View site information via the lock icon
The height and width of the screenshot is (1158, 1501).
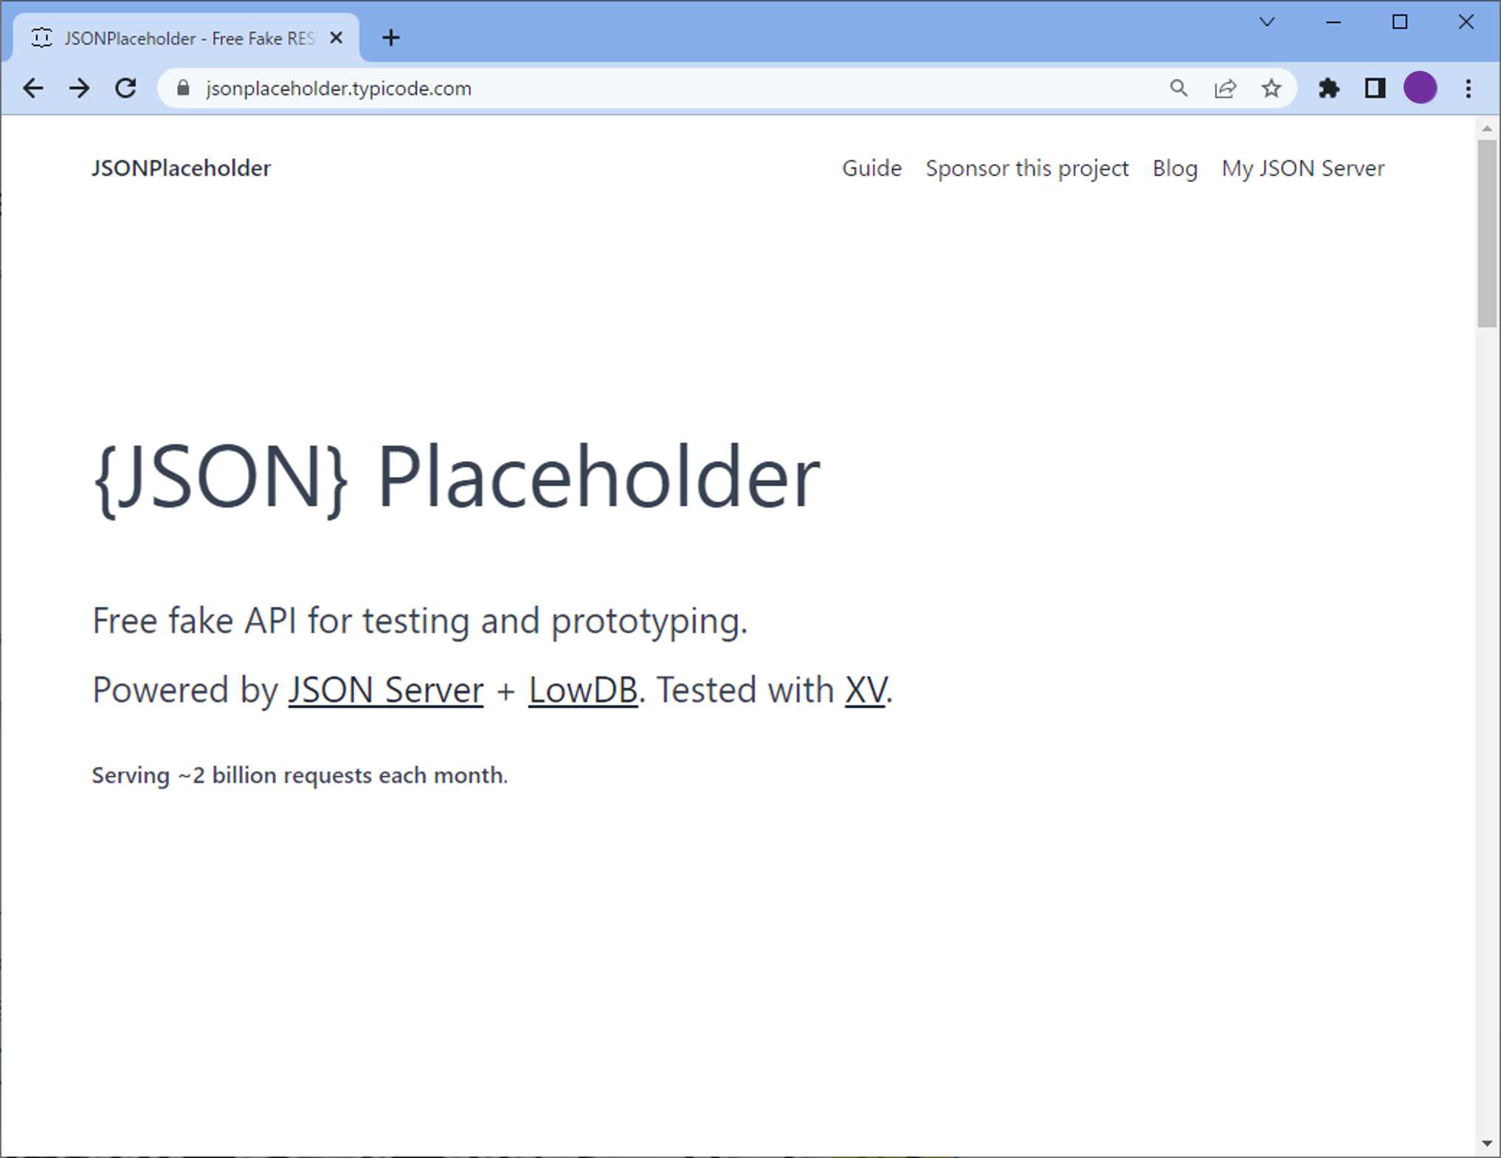click(x=183, y=89)
